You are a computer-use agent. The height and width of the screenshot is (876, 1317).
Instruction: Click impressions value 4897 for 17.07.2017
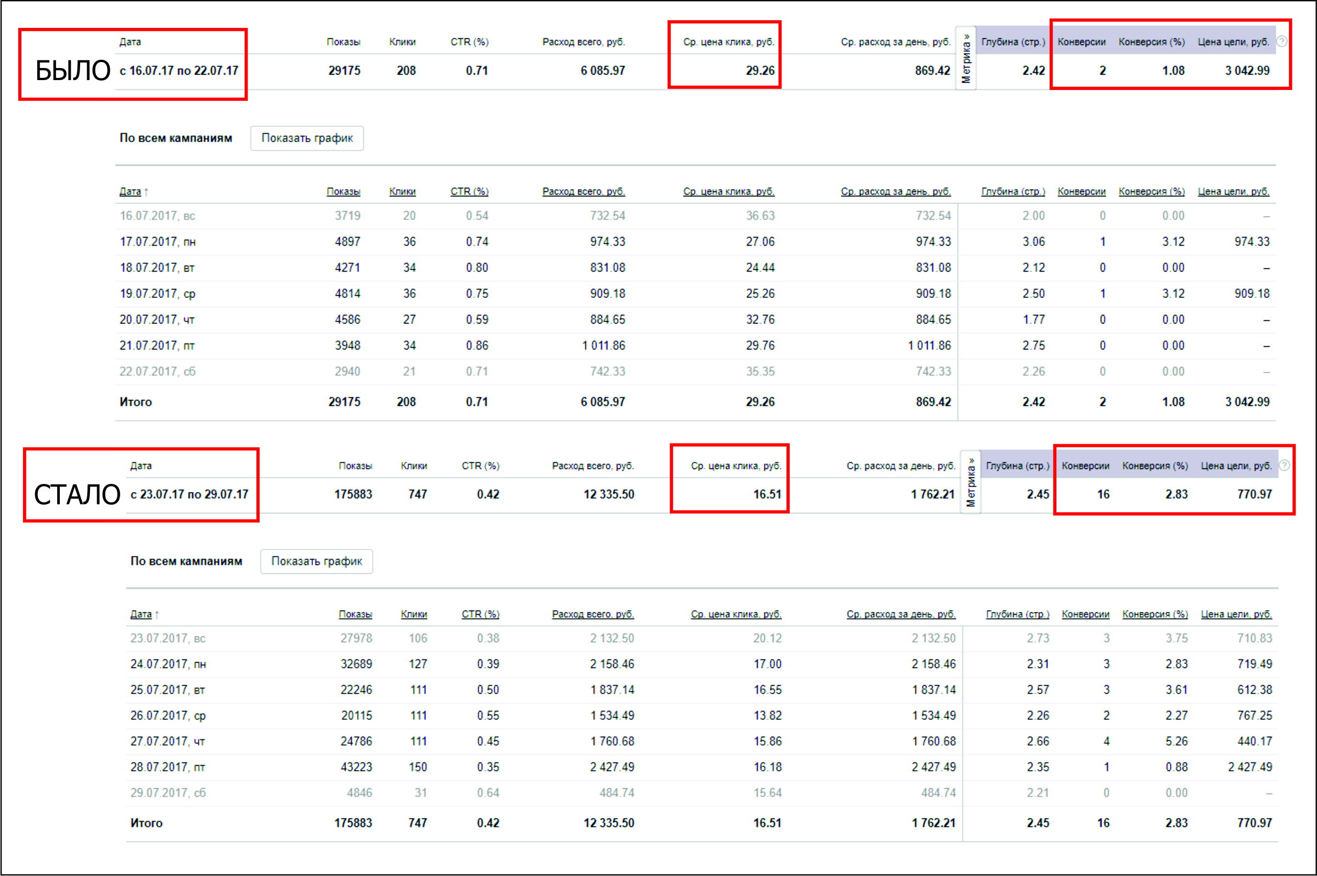(x=347, y=242)
